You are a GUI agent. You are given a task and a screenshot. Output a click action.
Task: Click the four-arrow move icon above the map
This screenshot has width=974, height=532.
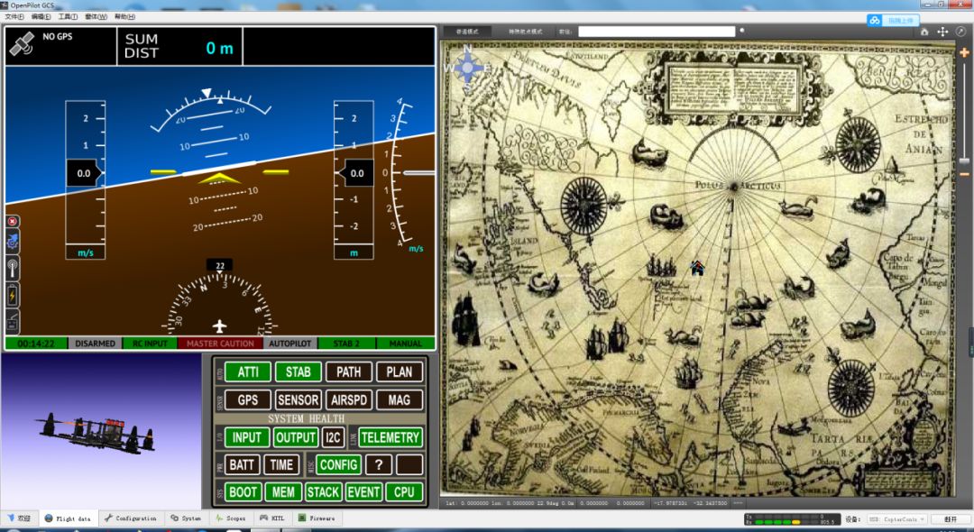tap(942, 32)
